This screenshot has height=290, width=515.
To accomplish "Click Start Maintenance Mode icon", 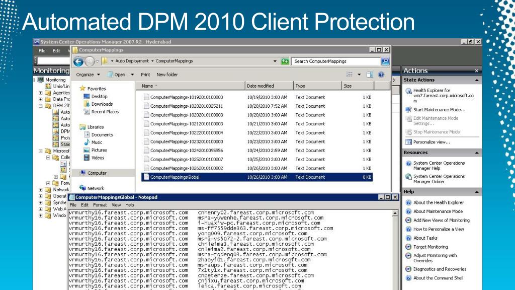I will (408, 109).
